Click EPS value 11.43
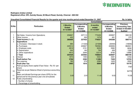The image size is (140, 108). (x=99, y=76)
